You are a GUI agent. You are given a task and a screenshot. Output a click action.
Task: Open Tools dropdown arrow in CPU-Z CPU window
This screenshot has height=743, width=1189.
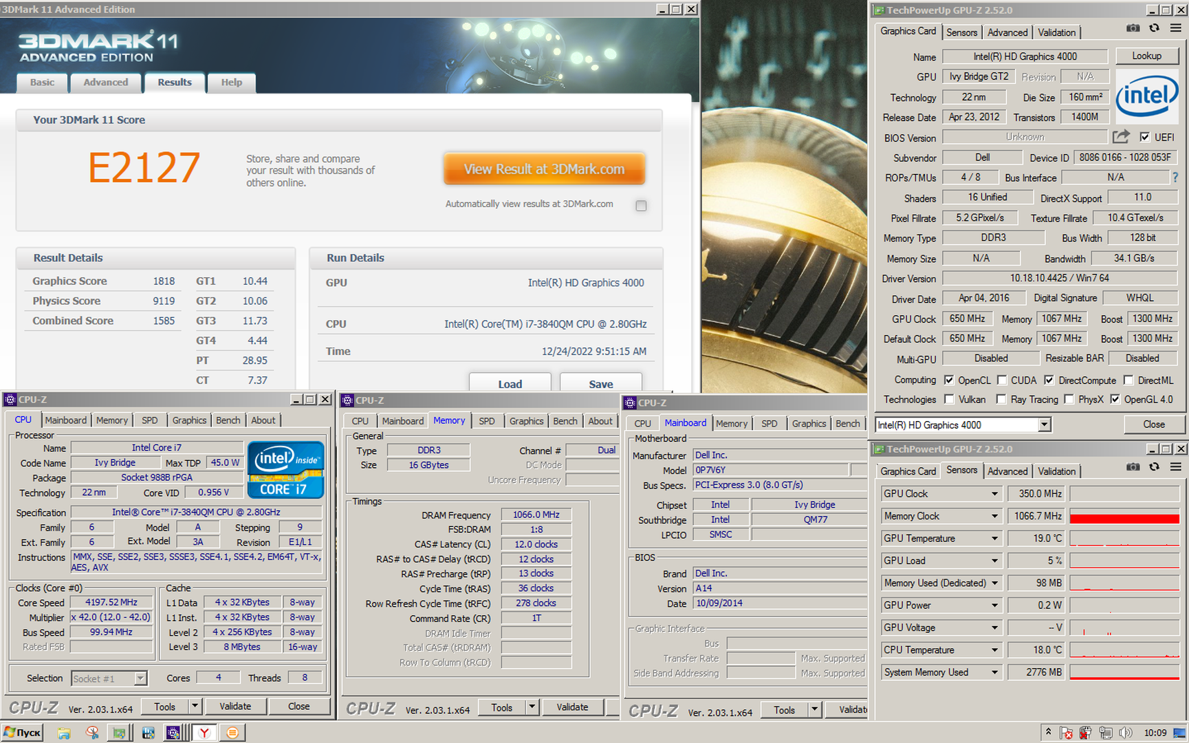[x=195, y=706]
